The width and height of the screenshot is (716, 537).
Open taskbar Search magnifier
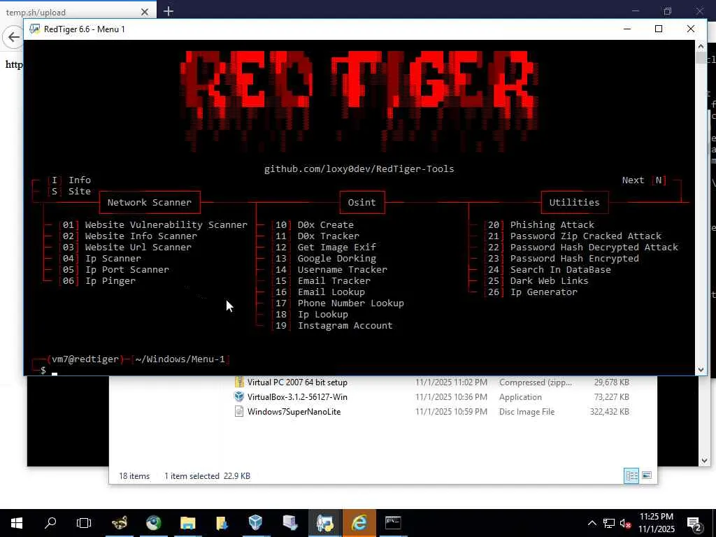tap(50, 523)
